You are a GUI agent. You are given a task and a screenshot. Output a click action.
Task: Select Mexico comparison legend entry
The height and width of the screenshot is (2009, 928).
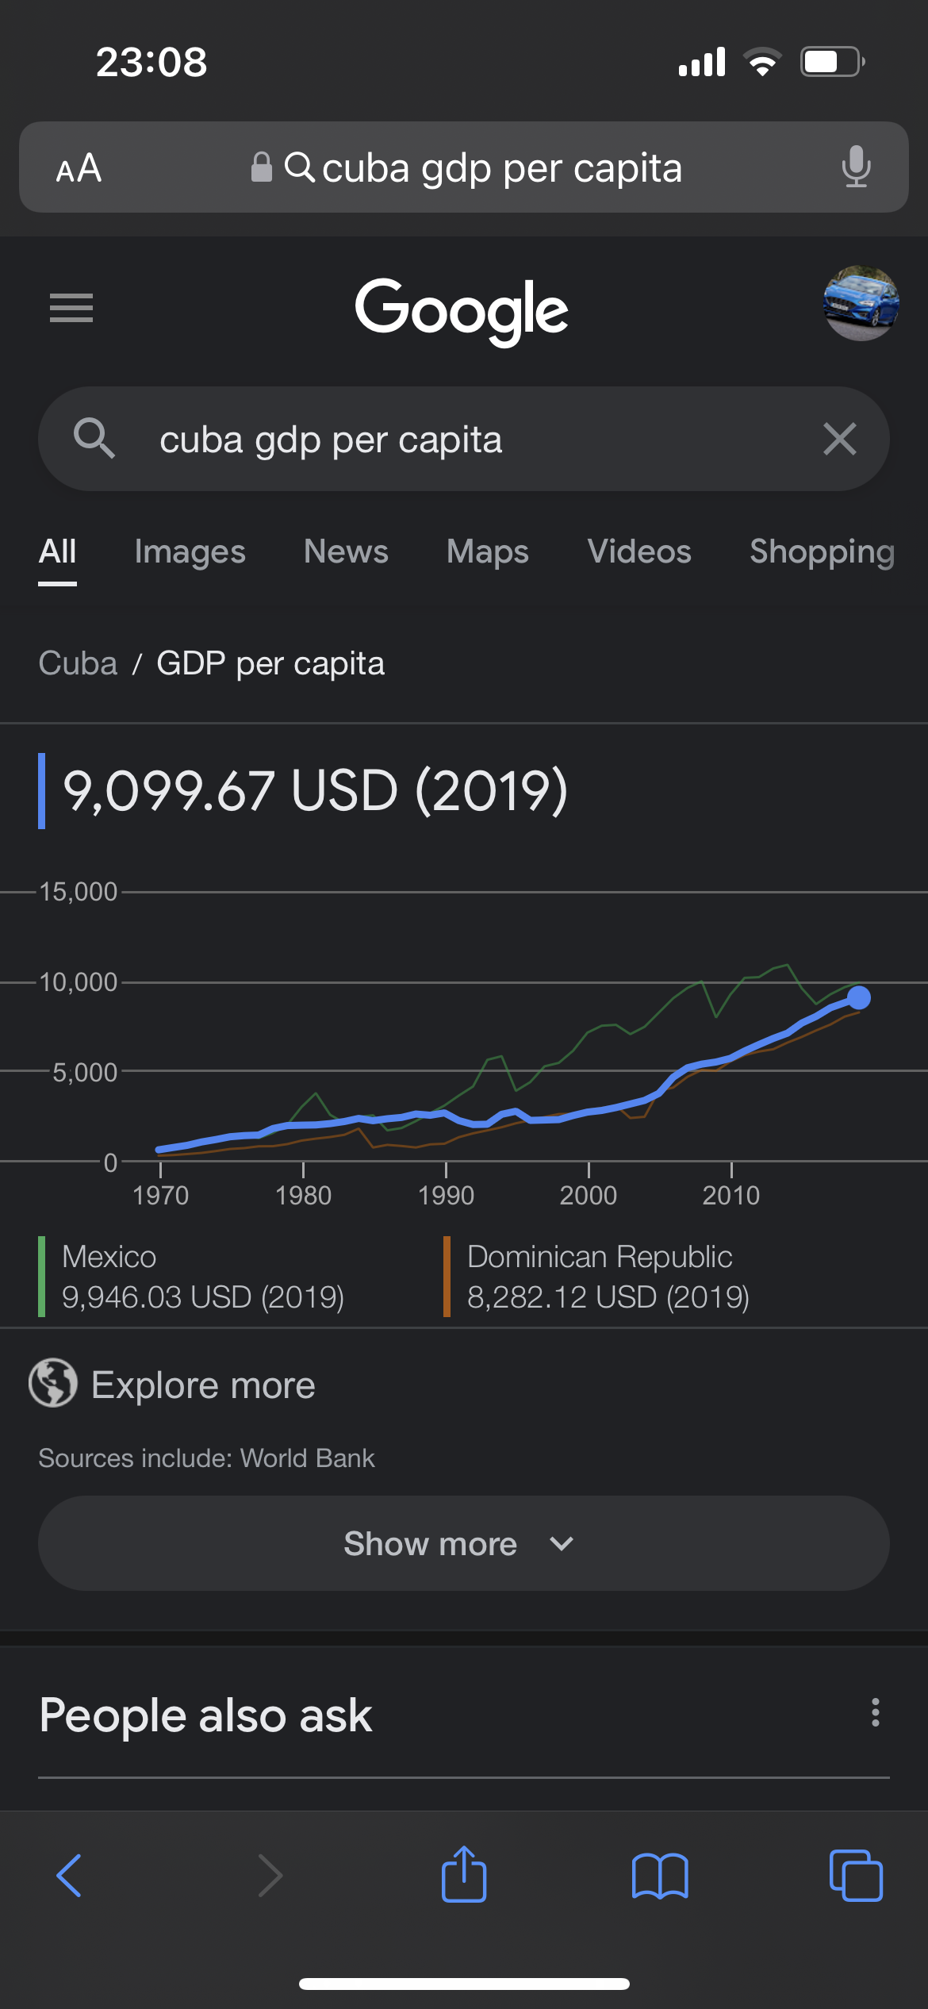click(191, 1277)
